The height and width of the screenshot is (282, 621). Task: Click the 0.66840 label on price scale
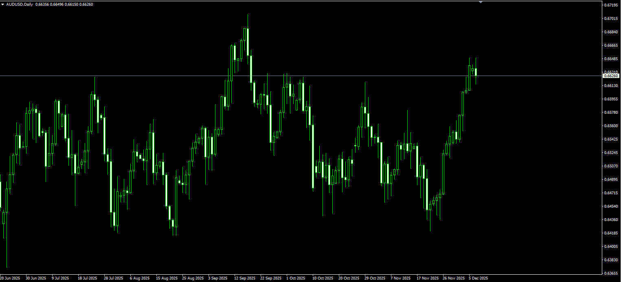point(611,32)
